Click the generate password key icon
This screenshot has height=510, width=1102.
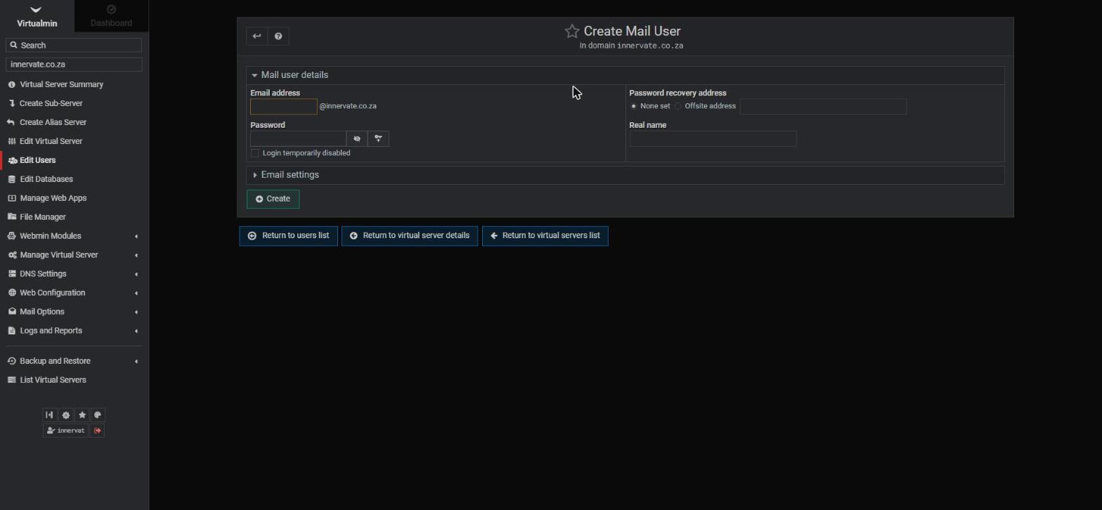[378, 139]
